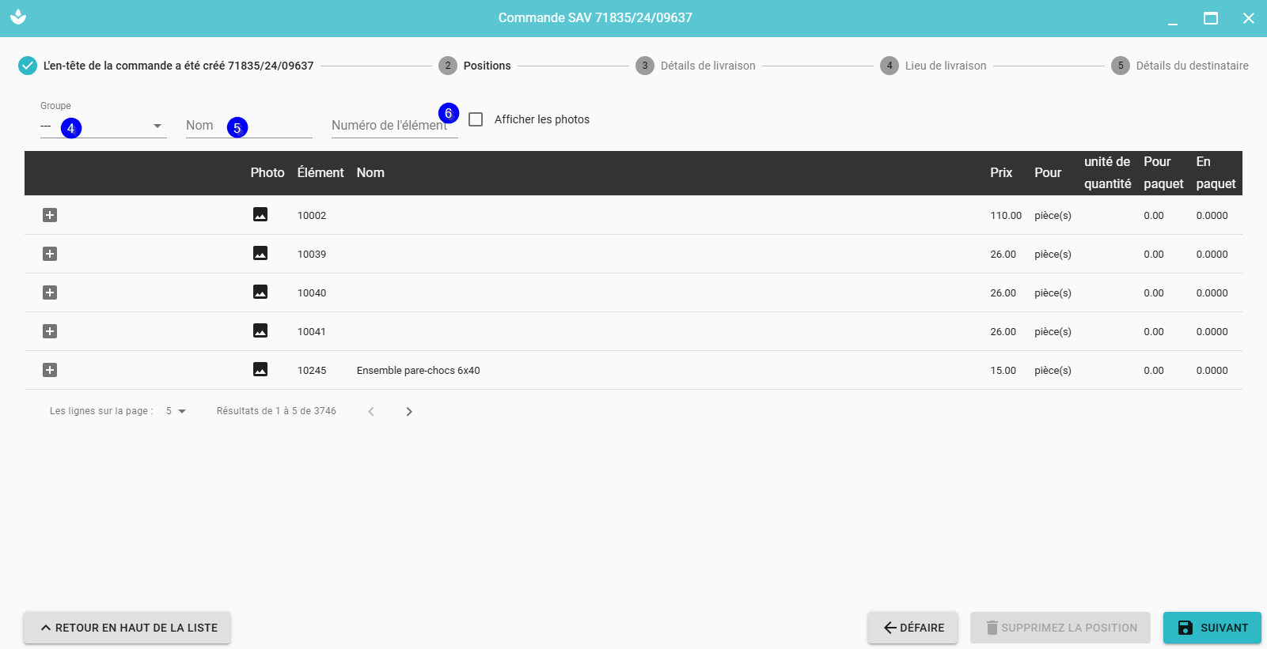Click the image icon in the 10040 row
The height and width of the screenshot is (649, 1267).
(260, 292)
